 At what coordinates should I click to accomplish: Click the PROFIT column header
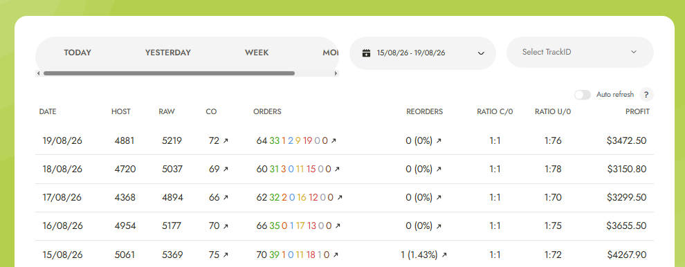[x=637, y=111]
